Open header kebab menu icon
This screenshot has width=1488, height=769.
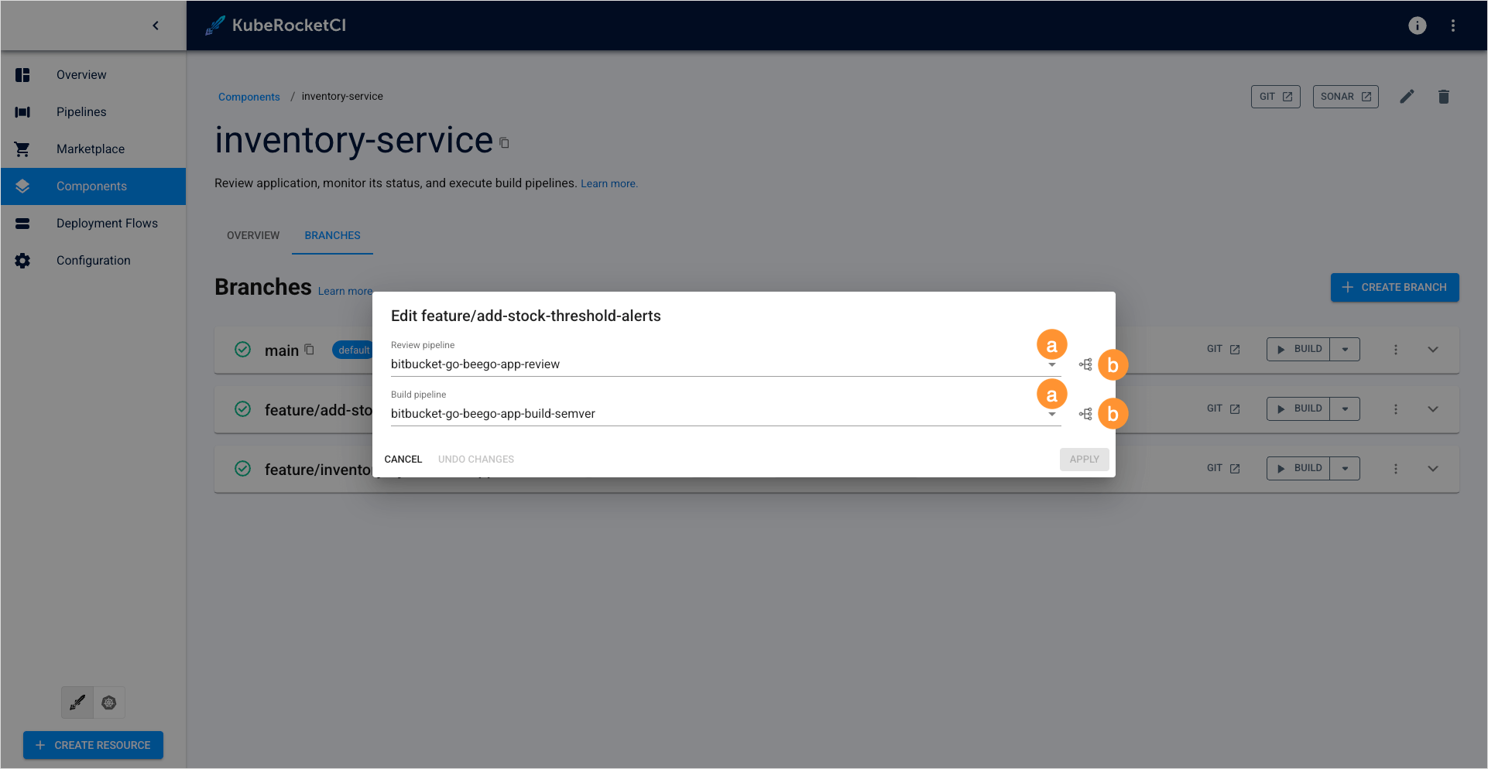pyautogui.click(x=1452, y=26)
